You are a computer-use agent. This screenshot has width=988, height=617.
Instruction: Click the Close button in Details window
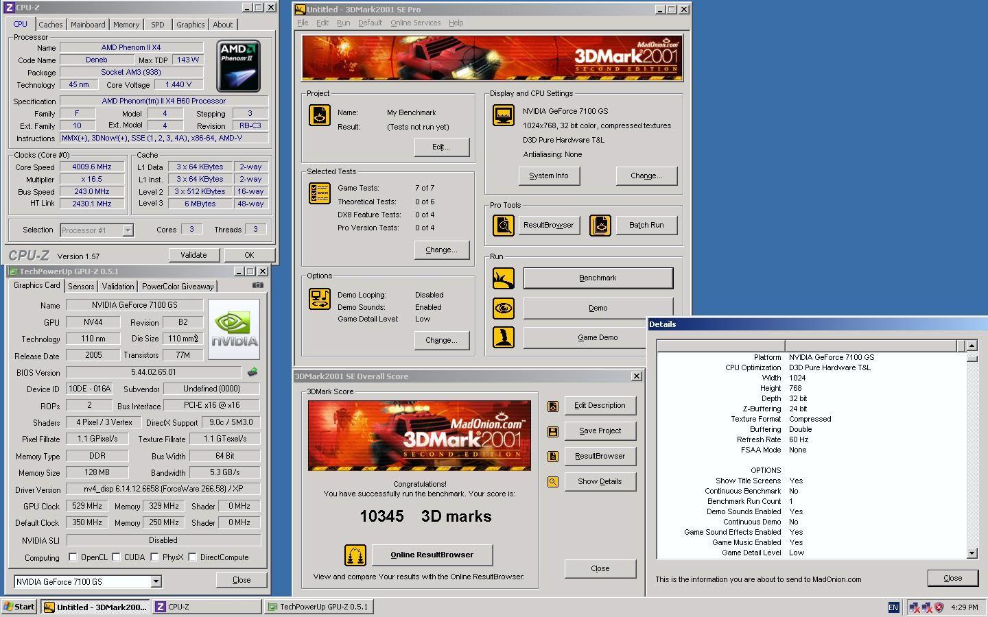click(953, 578)
